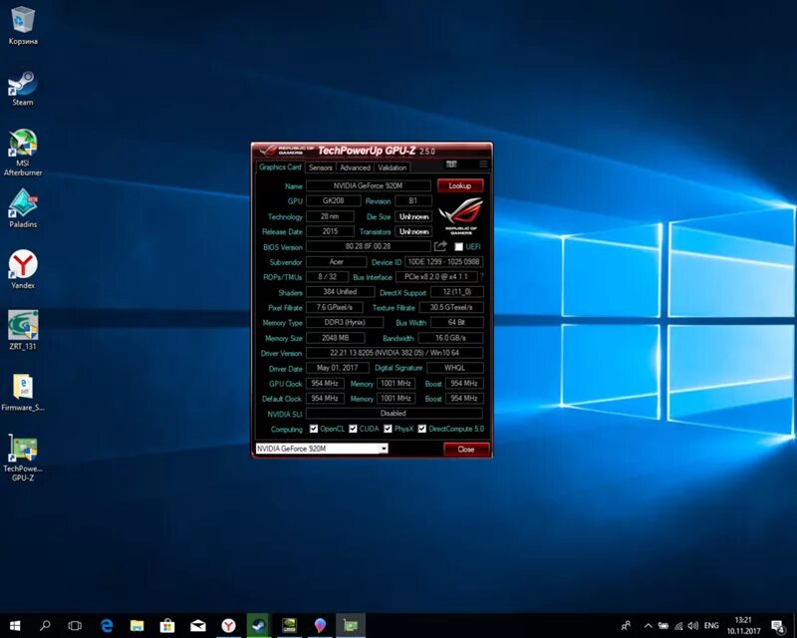Click the GPU field showing GK208
This screenshot has height=638, width=797.
coord(334,200)
